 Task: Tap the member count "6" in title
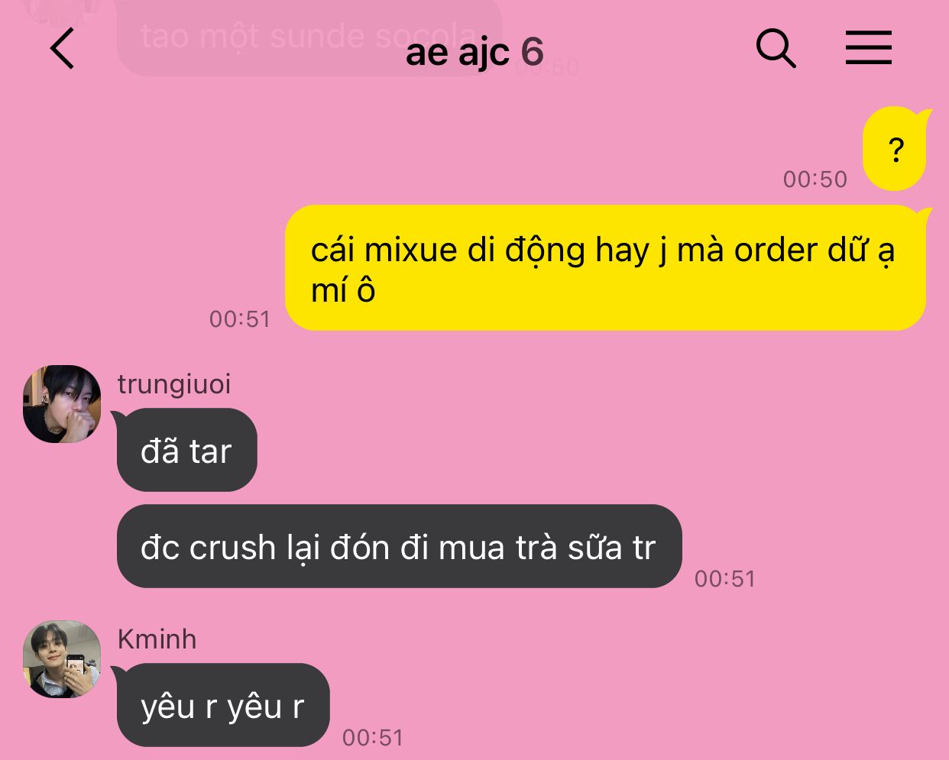pyautogui.click(x=533, y=52)
